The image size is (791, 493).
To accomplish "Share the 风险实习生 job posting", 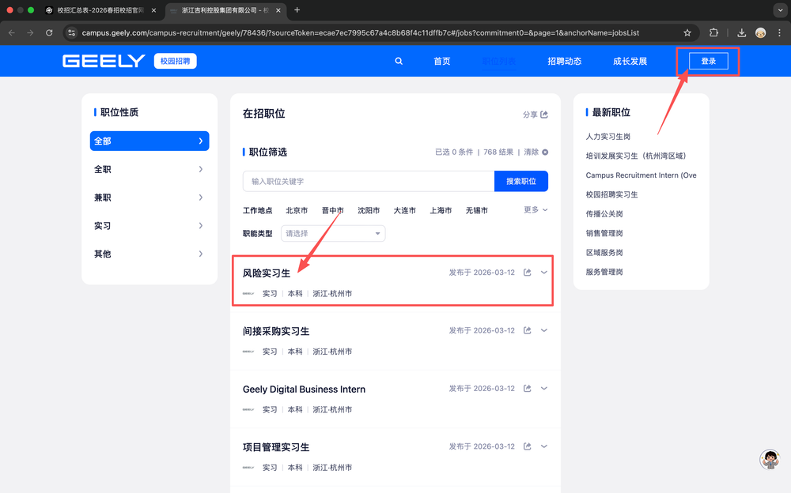I will (528, 273).
